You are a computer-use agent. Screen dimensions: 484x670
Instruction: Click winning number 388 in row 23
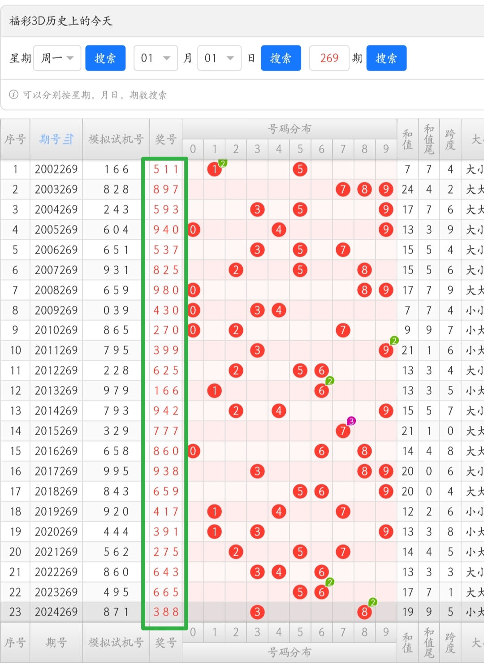166,612
